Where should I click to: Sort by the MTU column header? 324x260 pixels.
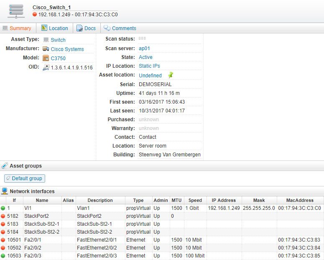[177, 200]
